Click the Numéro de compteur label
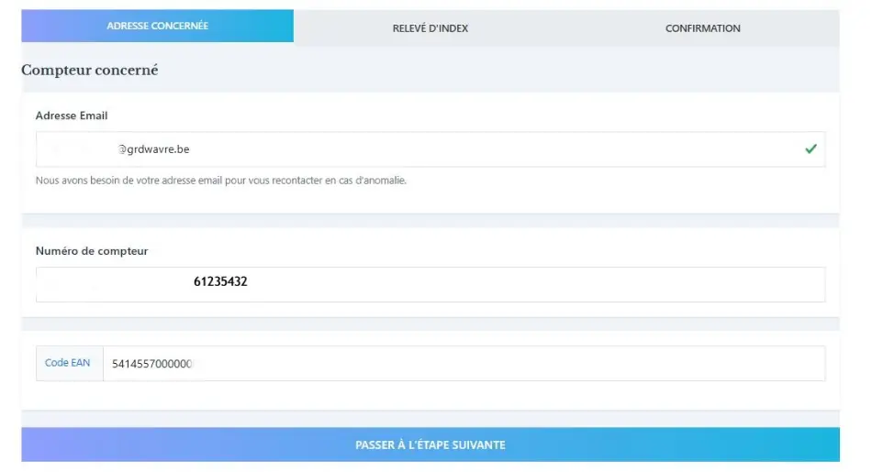 [92, 250]
